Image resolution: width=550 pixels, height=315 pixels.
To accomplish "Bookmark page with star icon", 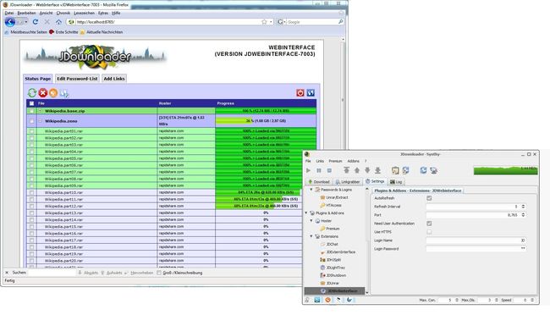I will 264,22.
